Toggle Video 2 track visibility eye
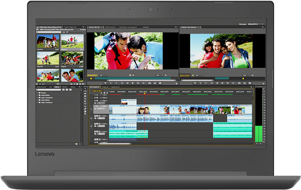Image resolution: width=301 pixels, height=190 pixels. pos(94,101)
